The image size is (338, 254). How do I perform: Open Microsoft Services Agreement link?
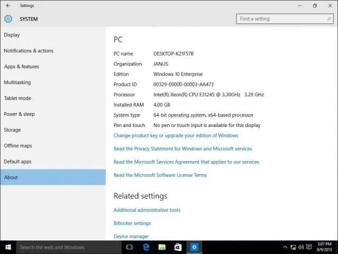coord(186,162)
